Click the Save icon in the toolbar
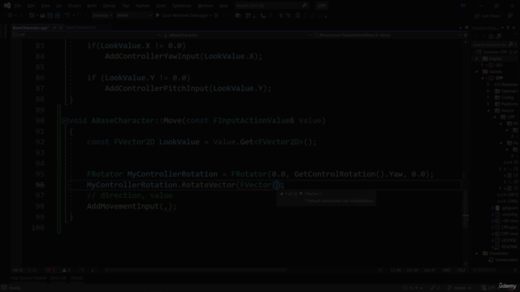The image size is (520, 292). tap(50, 15)
